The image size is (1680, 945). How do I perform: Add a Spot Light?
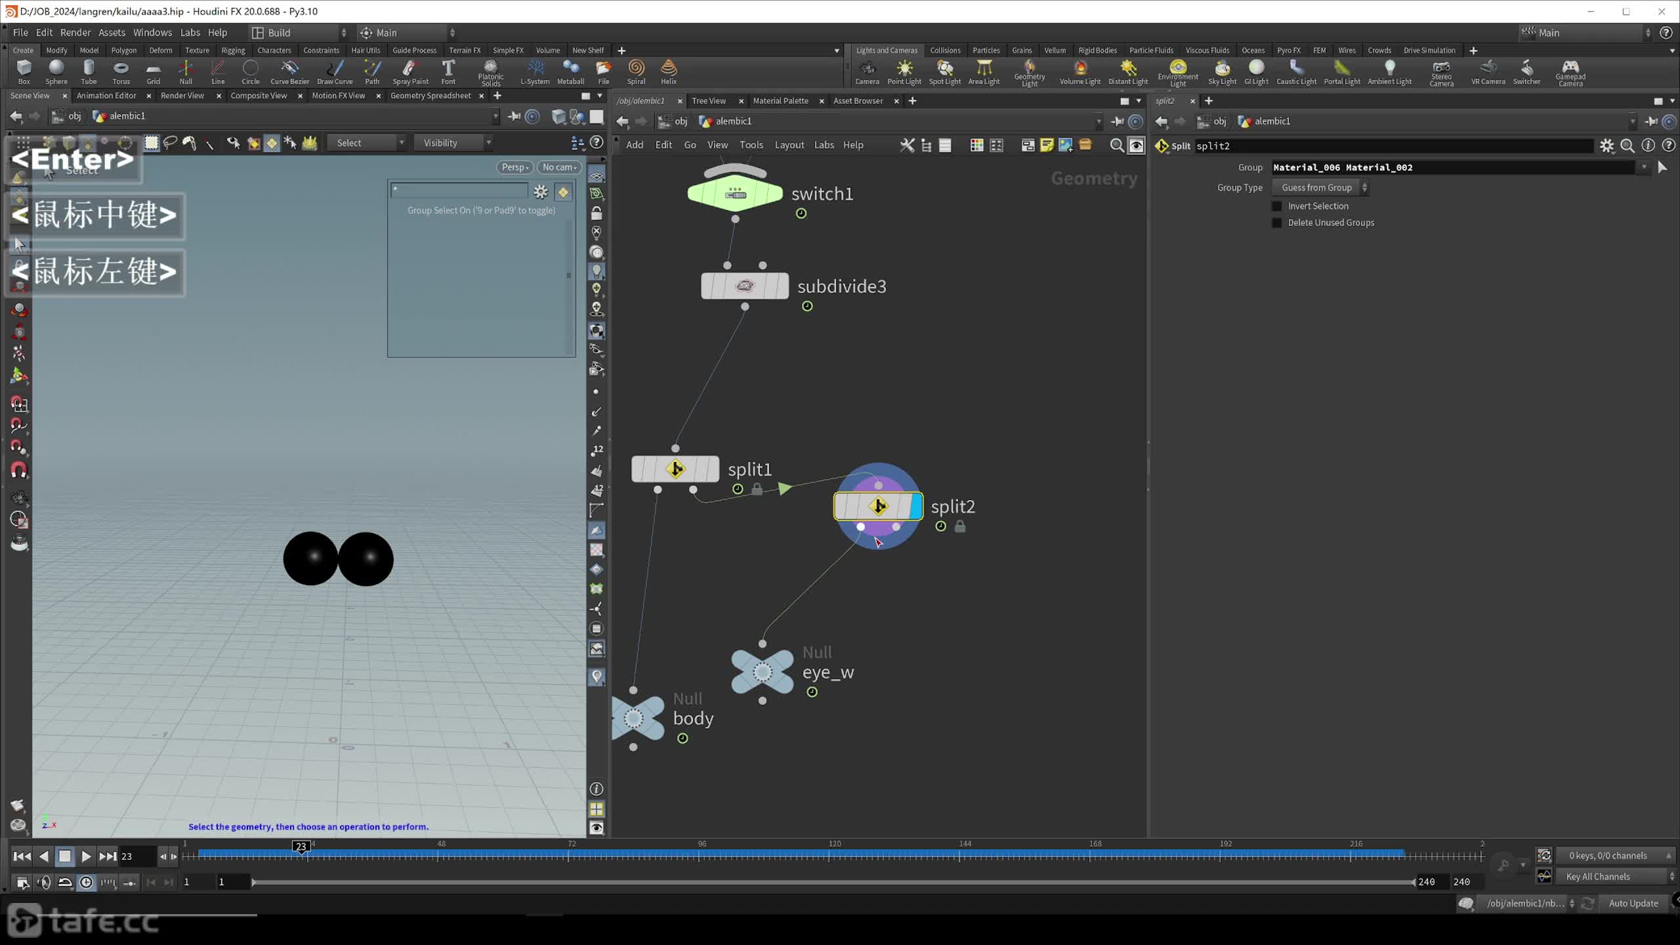click(x=944, y=72)
